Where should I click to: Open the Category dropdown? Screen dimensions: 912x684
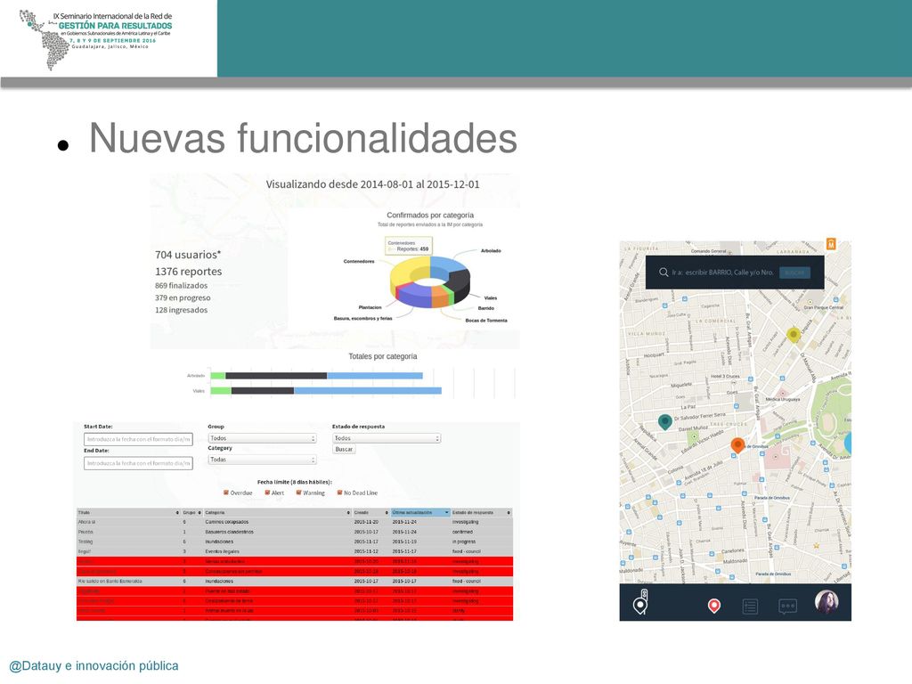coord(262,460)
